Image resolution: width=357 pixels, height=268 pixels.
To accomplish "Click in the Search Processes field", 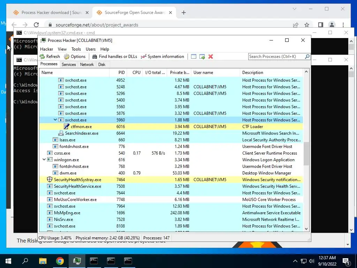I will pos(276,56).
